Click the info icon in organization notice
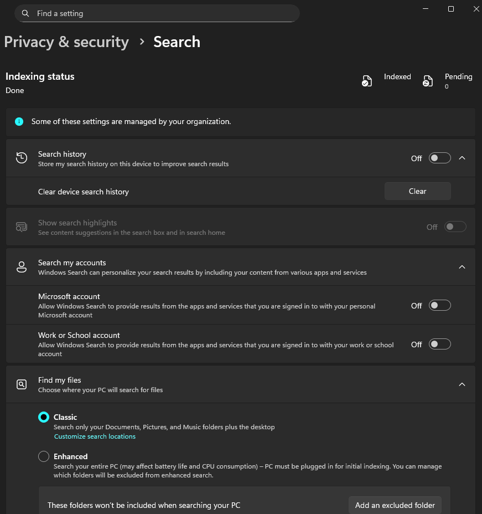Image resolution: width=482 pixels, height=514 pixels. tap(19, 122)
